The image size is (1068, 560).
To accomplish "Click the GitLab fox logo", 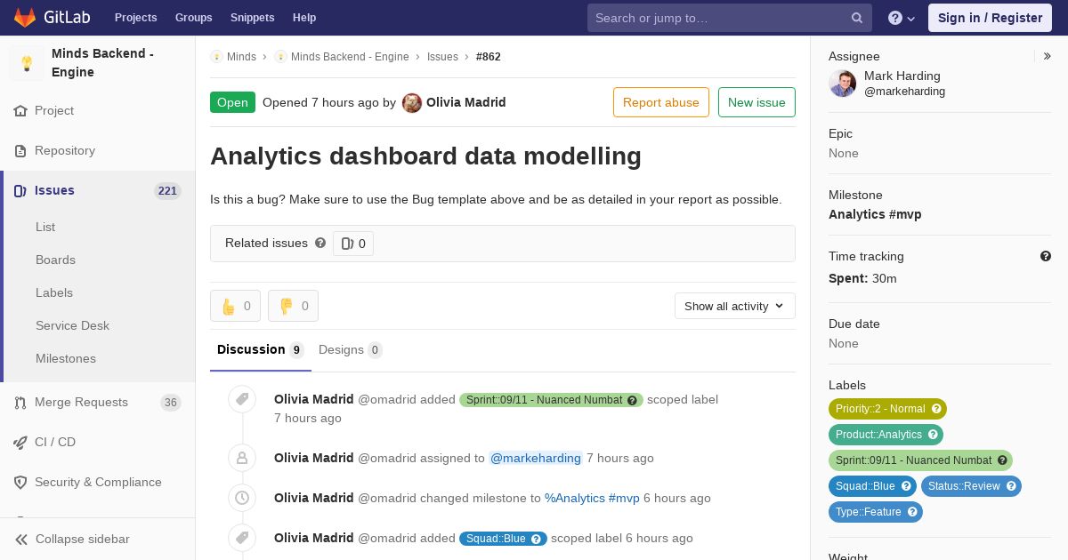I will [25, 17].
